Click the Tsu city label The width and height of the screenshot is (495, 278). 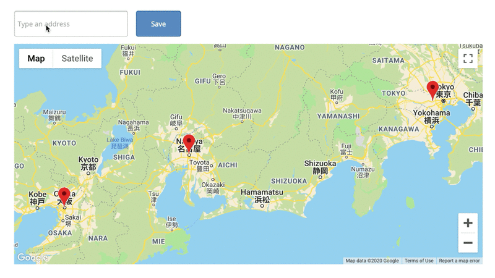click(x=153, y=196)
